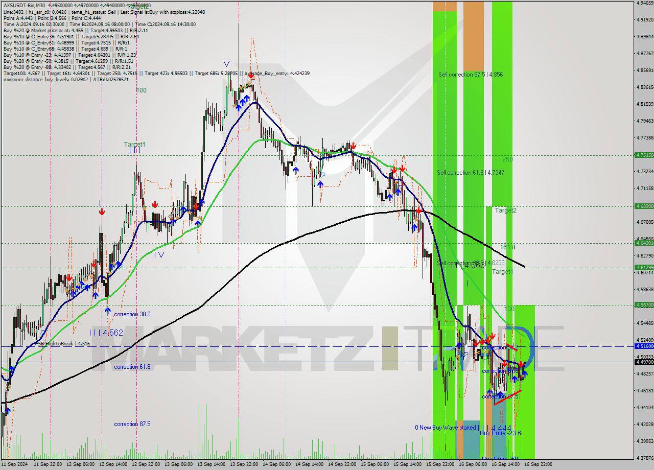This screenshot has width=654, height=470.
Task: Click 'Sell correction 61.8 | 4.7347' label
Action: point(471,173)
